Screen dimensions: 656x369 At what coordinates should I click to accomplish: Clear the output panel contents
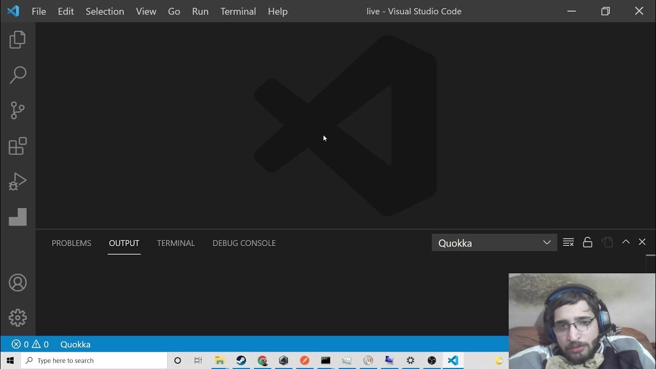(x=568, y=242)
